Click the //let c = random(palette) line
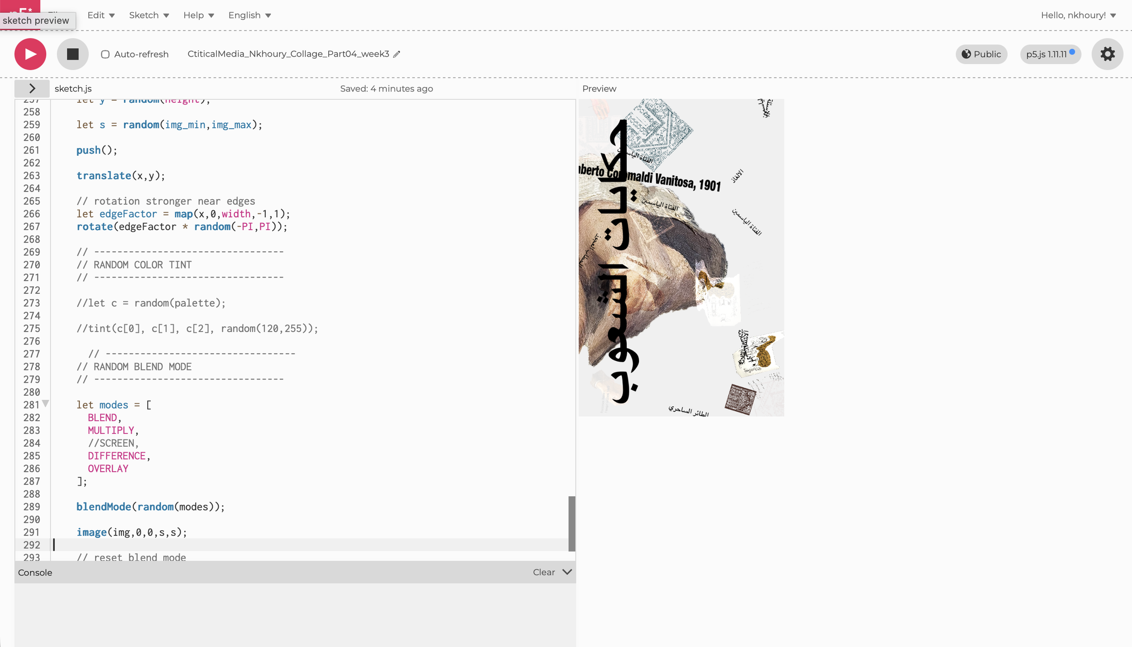1132x647 pixels. click(x=151, y=303)
